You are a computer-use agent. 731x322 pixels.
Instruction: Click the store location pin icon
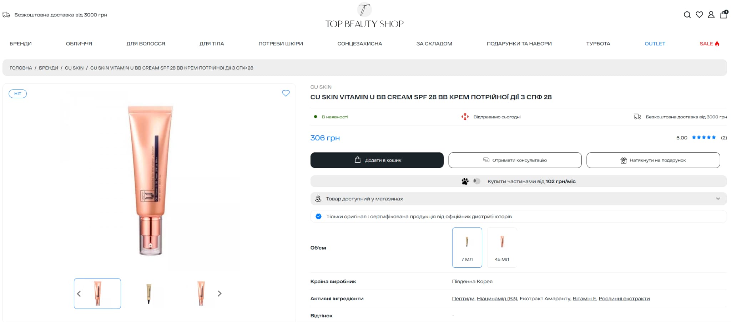coord(318,199)
